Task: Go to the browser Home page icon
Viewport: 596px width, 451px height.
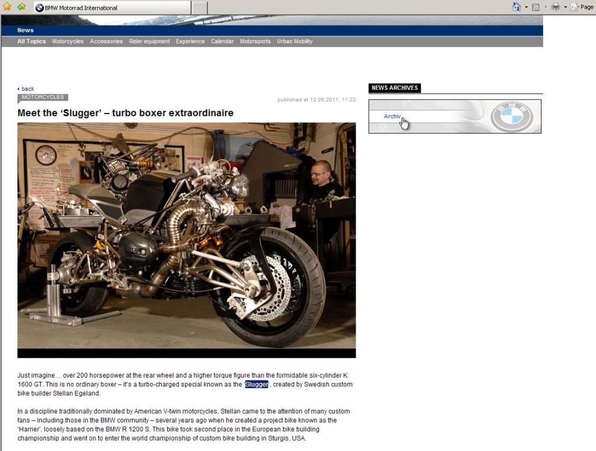Action: click(x=516, y=7)
